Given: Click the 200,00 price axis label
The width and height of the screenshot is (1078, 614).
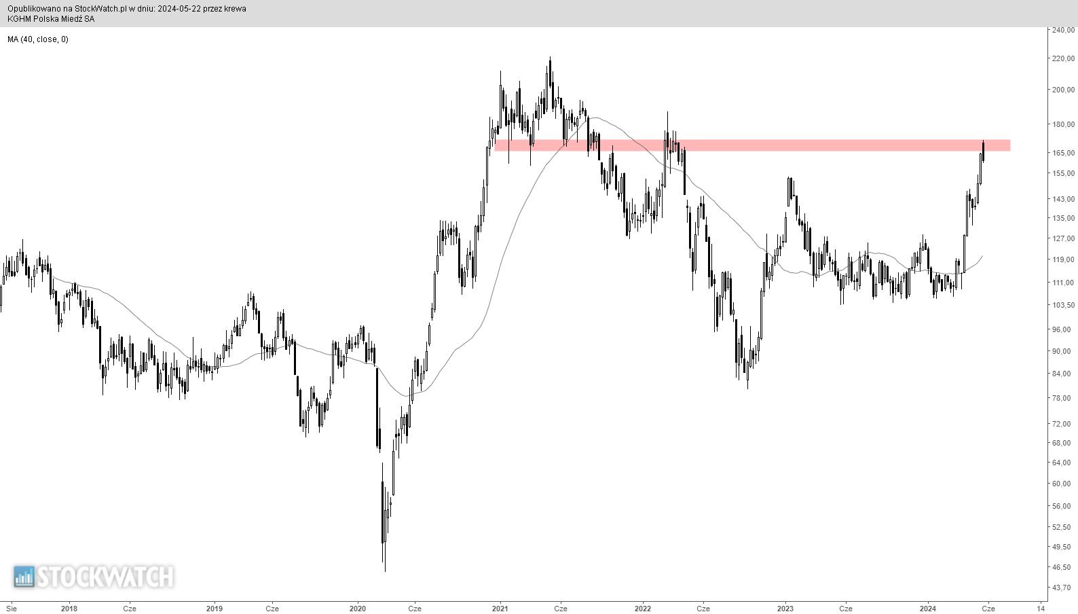Looking at the screenshot, I should coord(1062,90).
